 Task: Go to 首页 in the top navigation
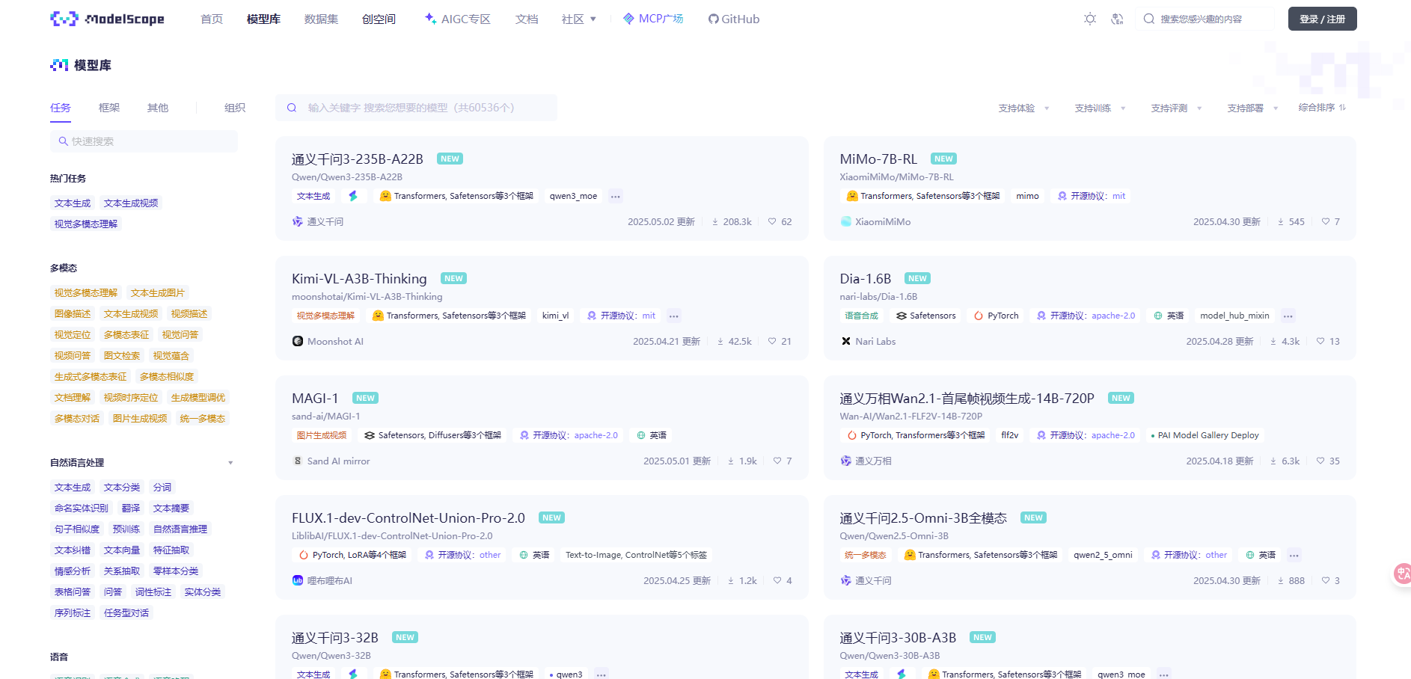pos(212,19)
